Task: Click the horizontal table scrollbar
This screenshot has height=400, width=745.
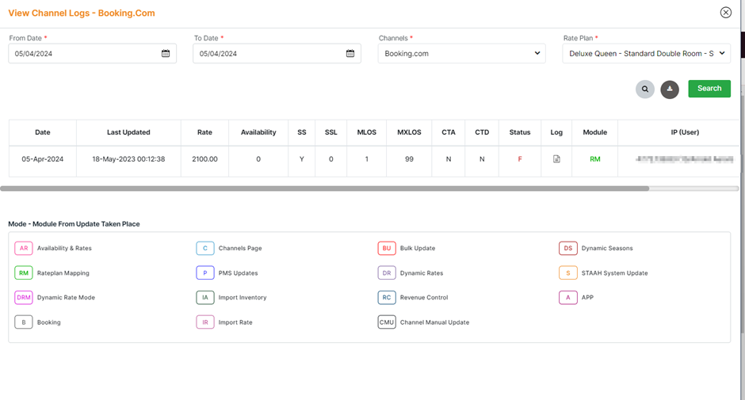Action: [x=325, y=189]
